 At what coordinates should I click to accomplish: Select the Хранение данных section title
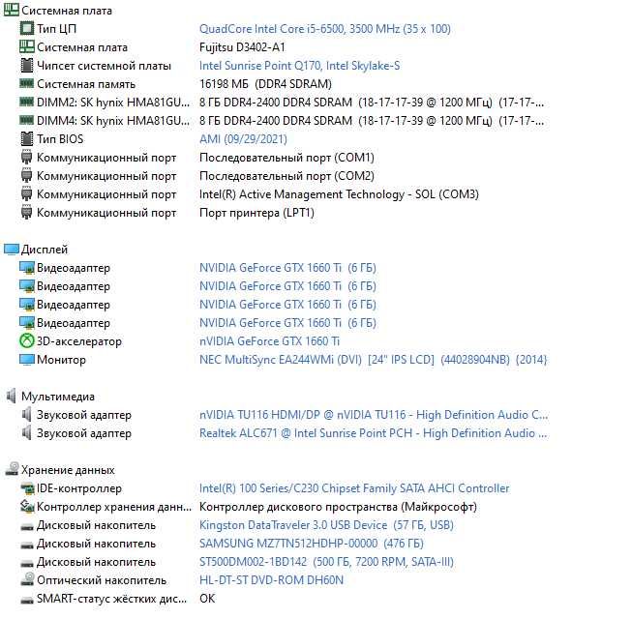68,470
